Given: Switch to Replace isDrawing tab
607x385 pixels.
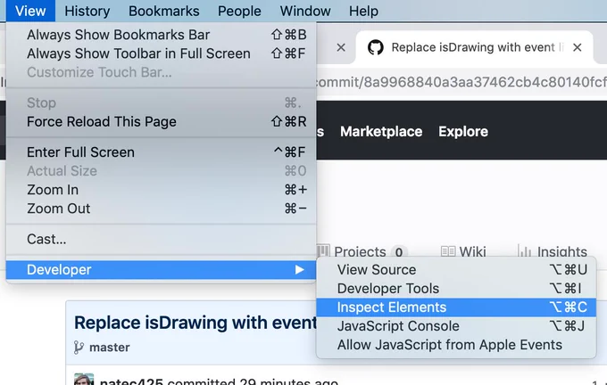Looking at the screenshot, I should (x=477, y=47).
